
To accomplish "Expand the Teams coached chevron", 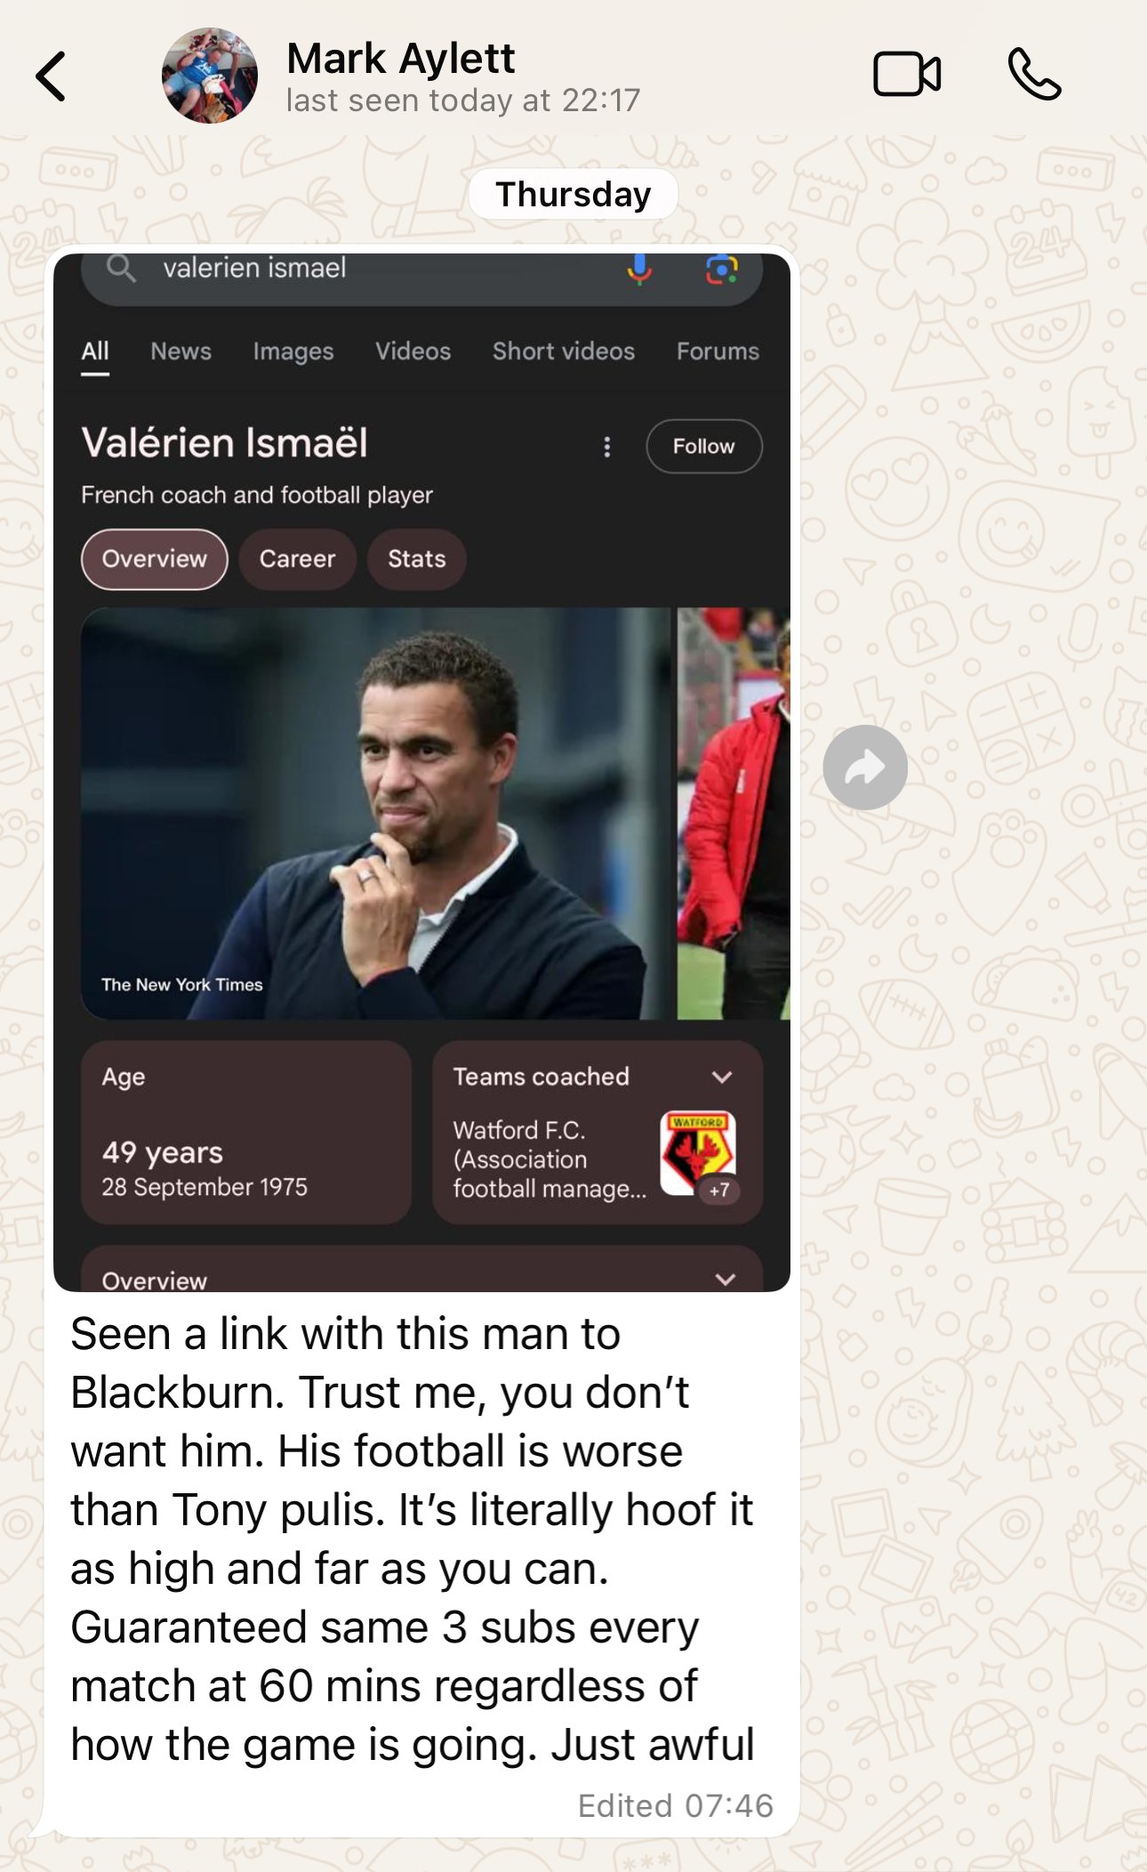I will tap(722, 1077).
